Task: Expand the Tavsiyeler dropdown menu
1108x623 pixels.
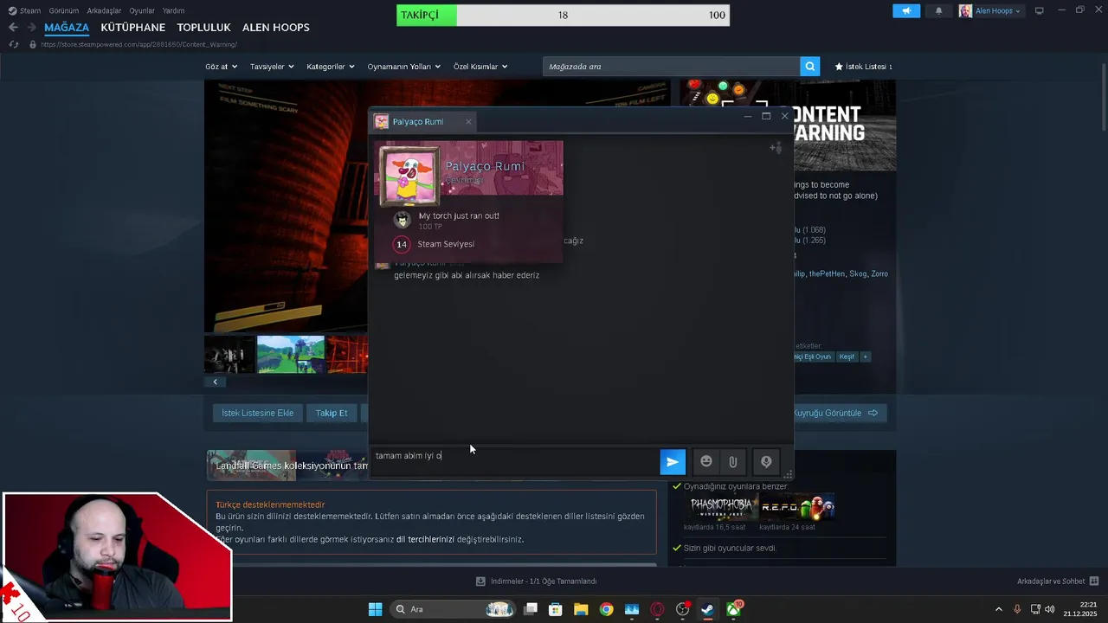Action: point(272,67)
